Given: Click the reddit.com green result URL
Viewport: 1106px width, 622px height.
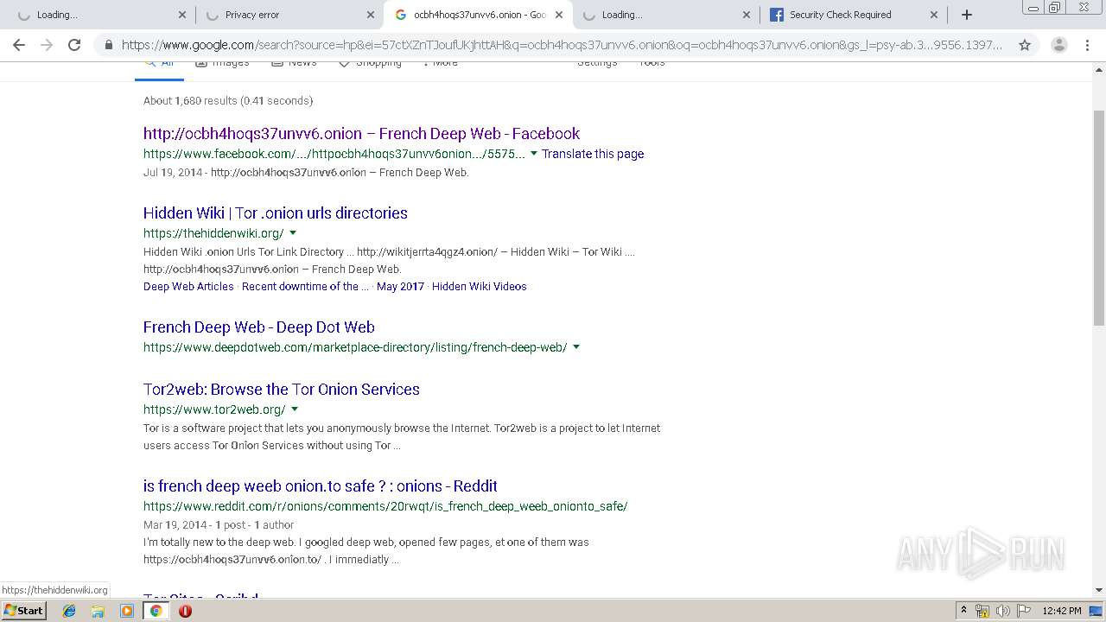Looking at the screenshot, I should [x=385, y=506].
